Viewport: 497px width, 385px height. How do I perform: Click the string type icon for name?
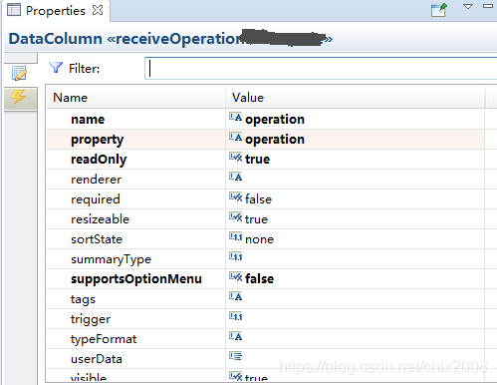point(235,117)
